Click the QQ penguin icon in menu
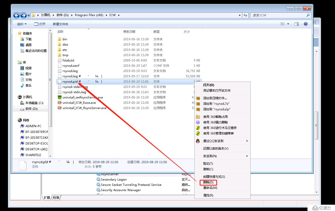Viewport: 335px width, 211px height. [198, 141]
